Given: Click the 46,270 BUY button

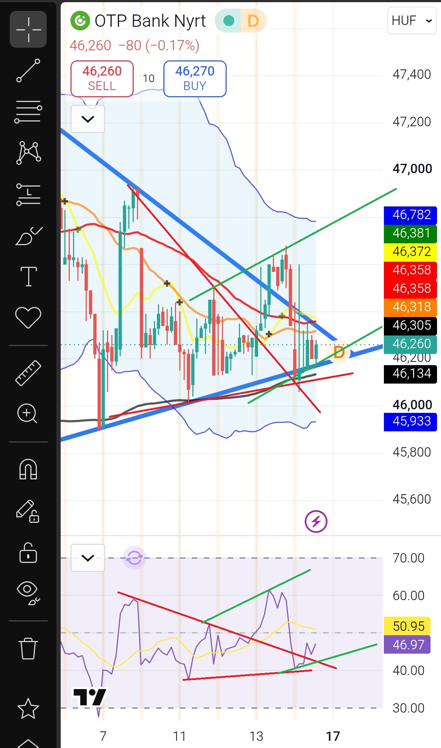Looking at the screenshot, I should coord(195,78).
